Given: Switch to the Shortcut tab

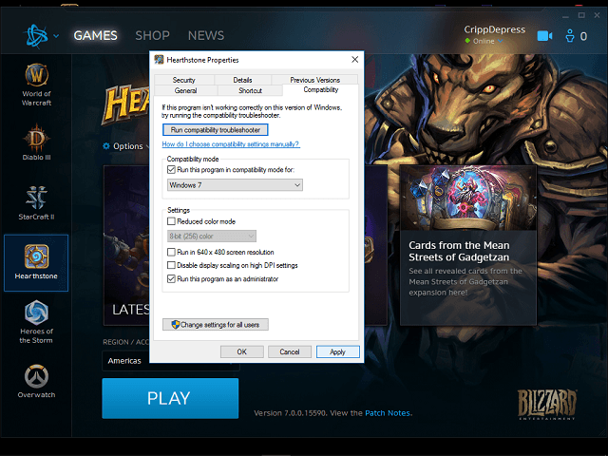Looking at the screenshot, I should (x=251, y=90).
